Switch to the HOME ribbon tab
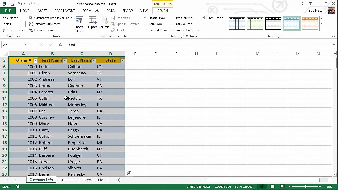This screenshot has height=190, width=338. [25, 11]
